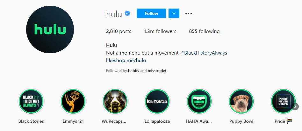View the 1.3m followers list
The width and height of the screenshot is (302, 131).
click(160, 31)
